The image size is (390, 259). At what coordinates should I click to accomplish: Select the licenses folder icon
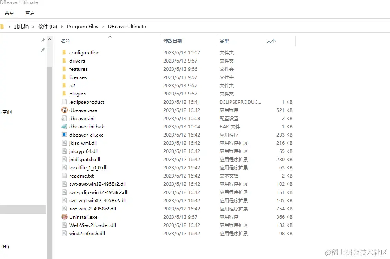coord(64,77)
